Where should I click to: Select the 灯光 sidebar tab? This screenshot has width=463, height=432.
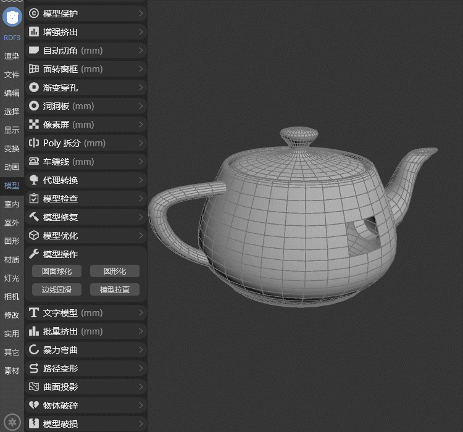coord(12,278)
